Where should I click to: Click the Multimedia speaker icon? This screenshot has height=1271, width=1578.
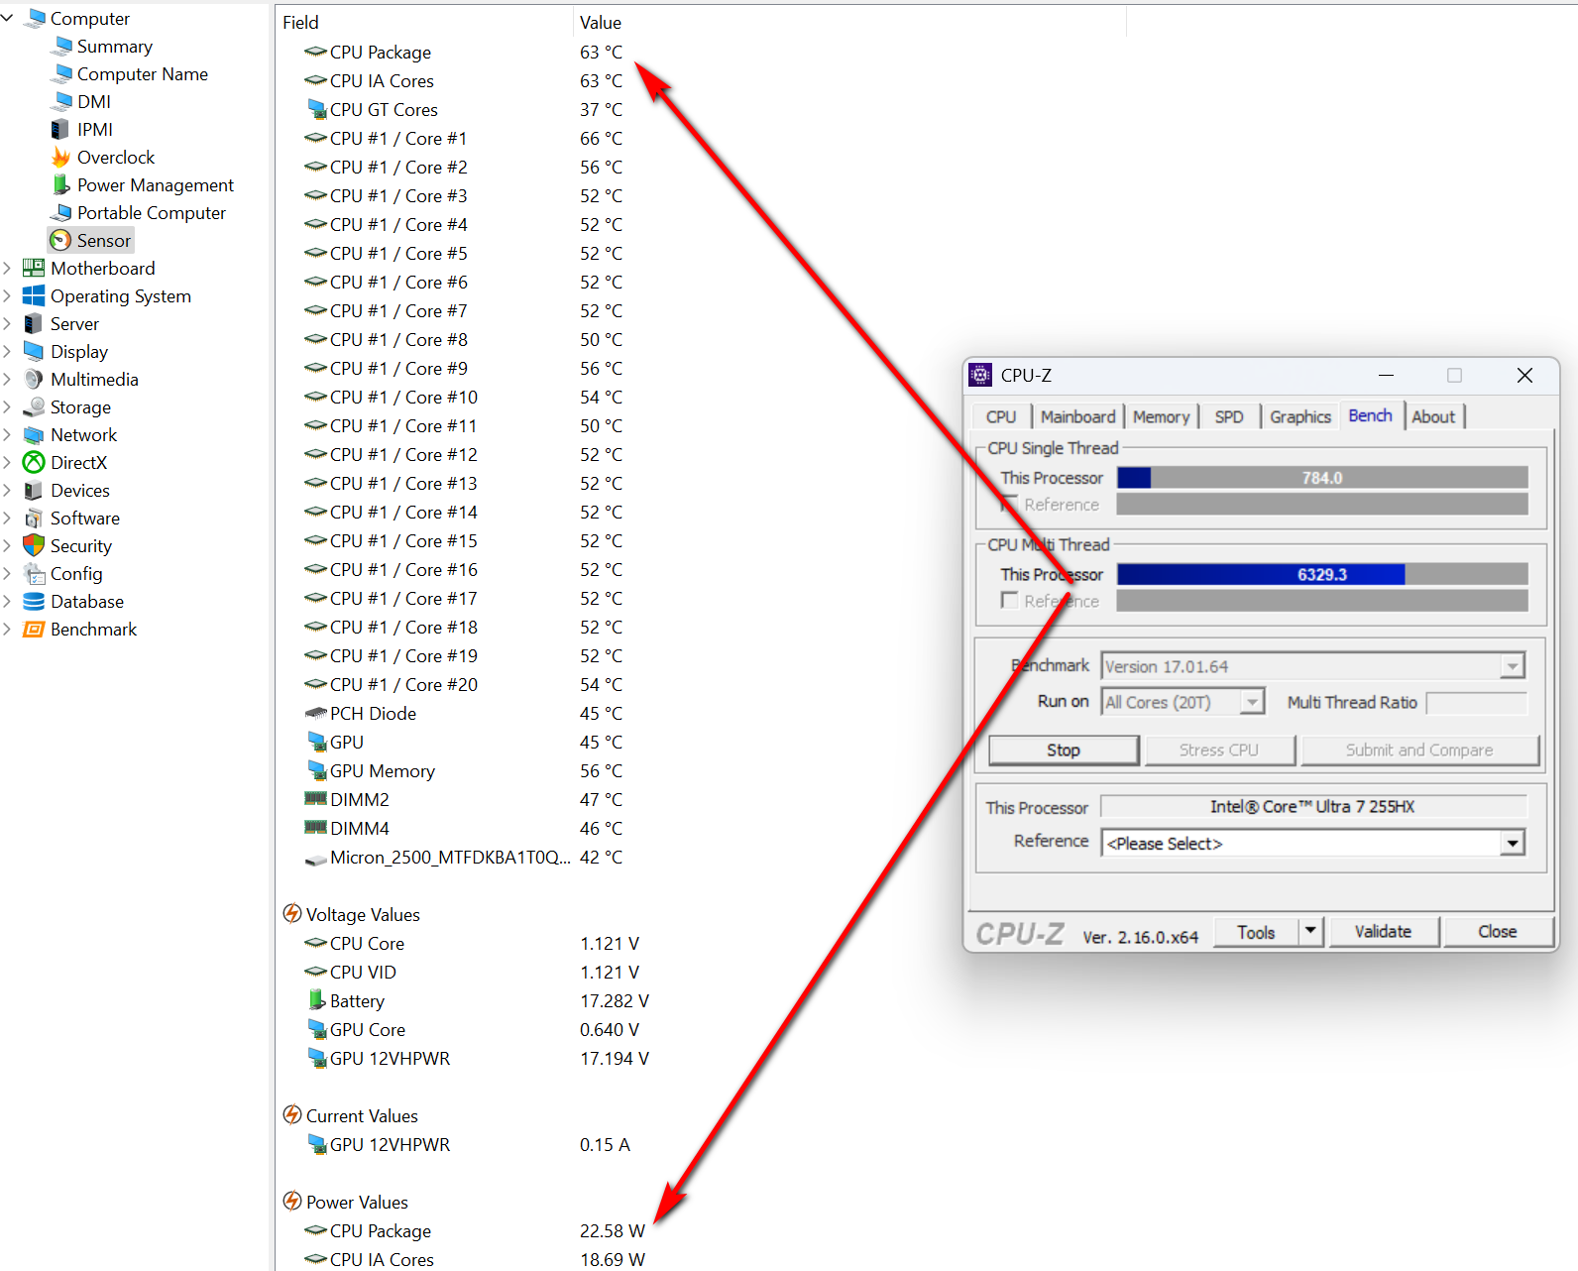point(34,379)
